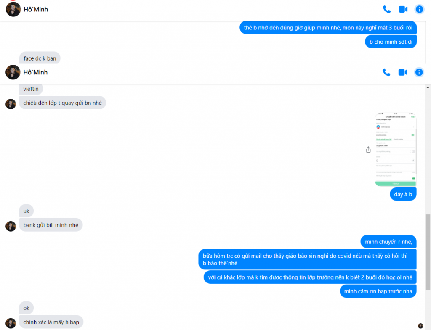Image resolution: width=431 pixels, height=330 pixels.
Task: Click the Hồ Minh name in the upper header
Action: [x=36, y=9]
